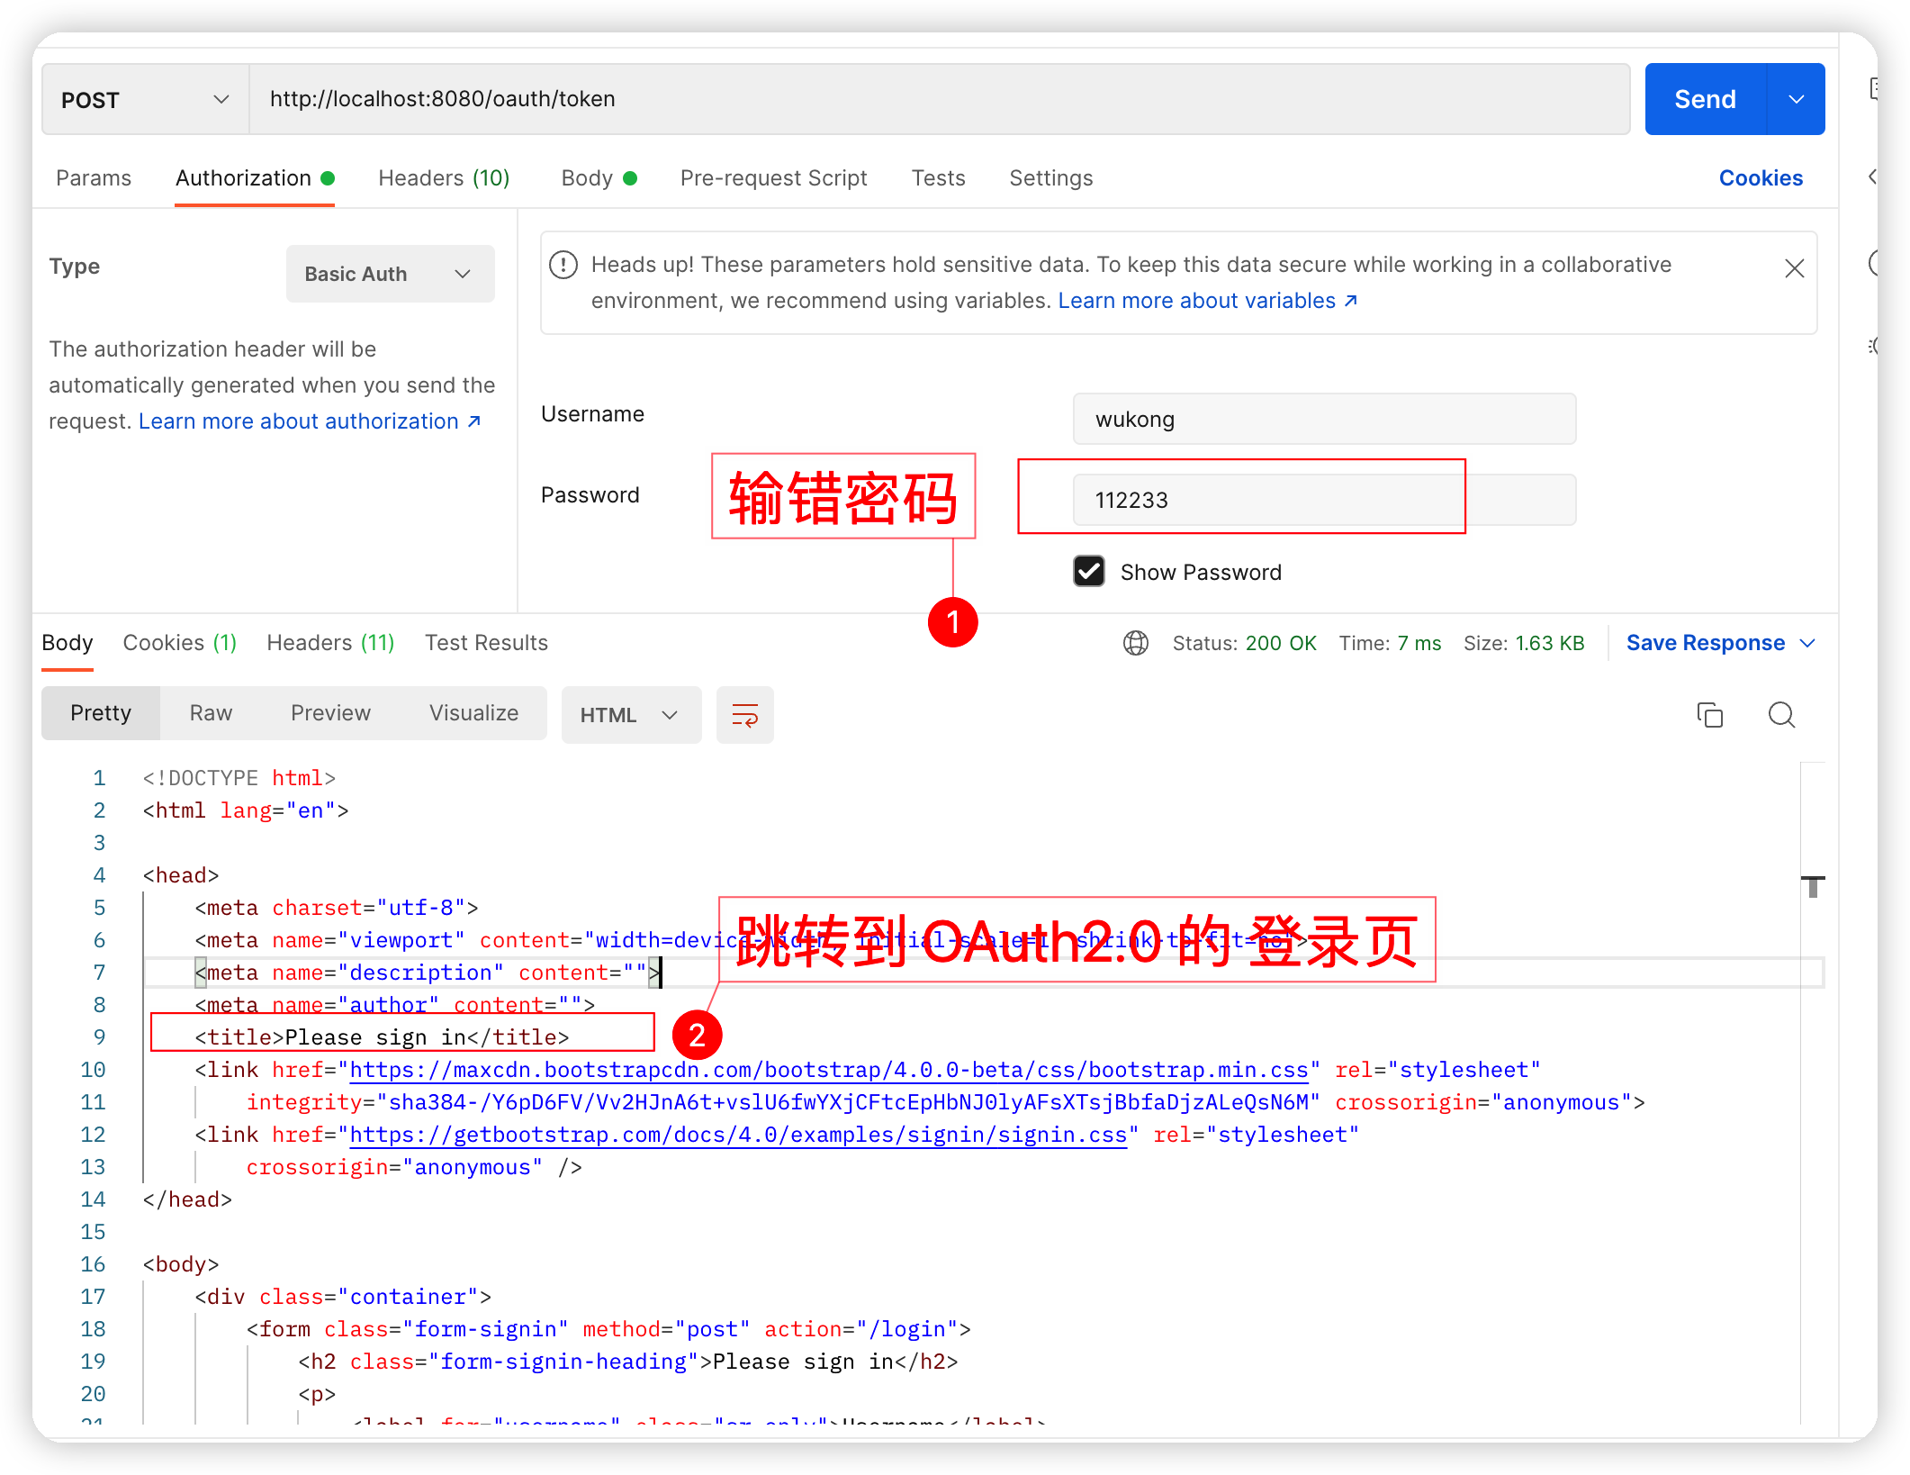1910x1475 pixels.
Task: Select the Raw response view
Action: click(211, 713)
